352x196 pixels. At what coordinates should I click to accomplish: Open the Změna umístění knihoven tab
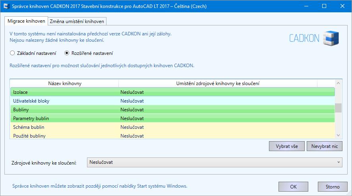point(77,21)
